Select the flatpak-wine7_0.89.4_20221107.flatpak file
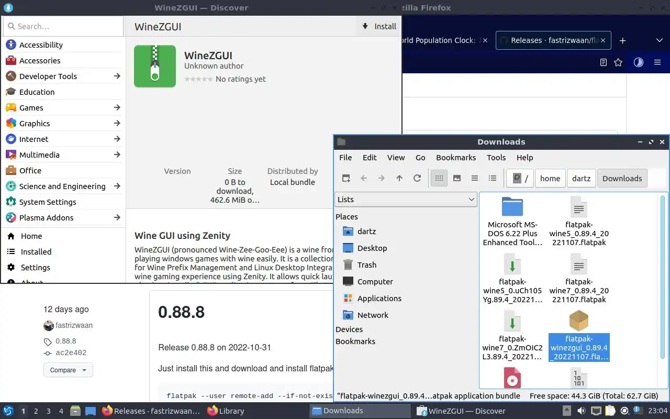Viewport: 670px width, 419px height. pos(578,278)
